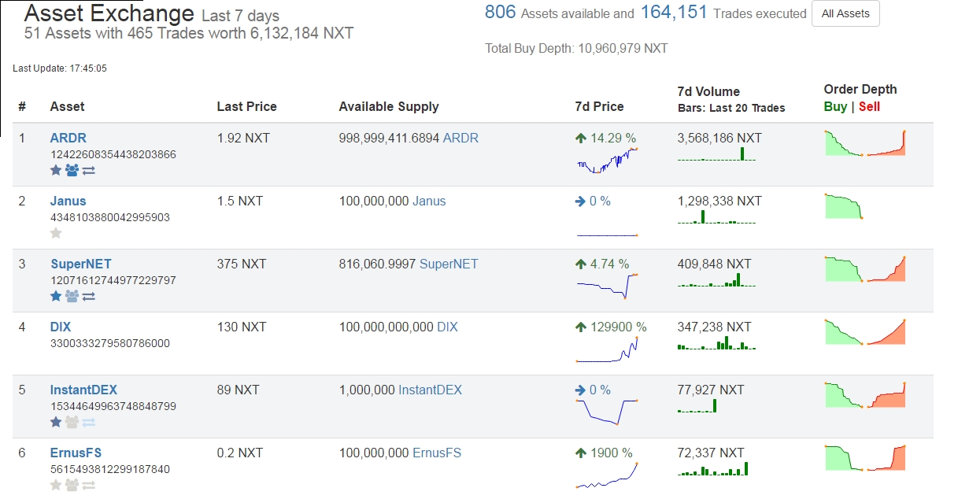Click InstantDEX link in Available Supply column
The image size is (958, 499).
click(431, 390)
